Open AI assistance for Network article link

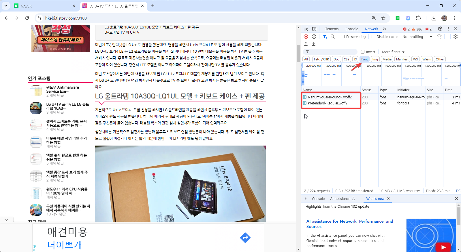tap(350, 224)
